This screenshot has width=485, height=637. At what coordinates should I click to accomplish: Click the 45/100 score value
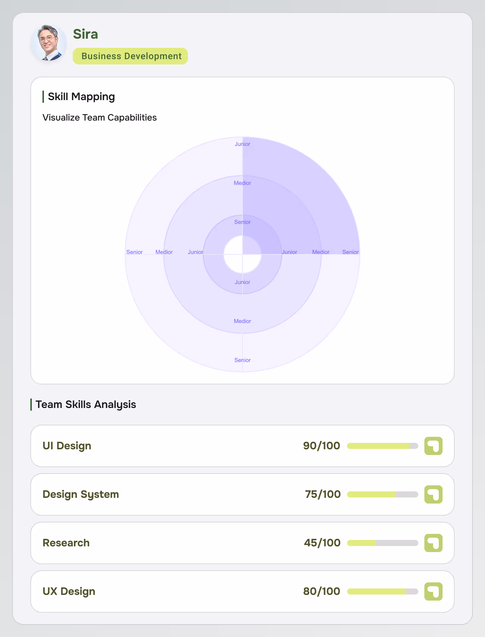(x=322, y=543)
